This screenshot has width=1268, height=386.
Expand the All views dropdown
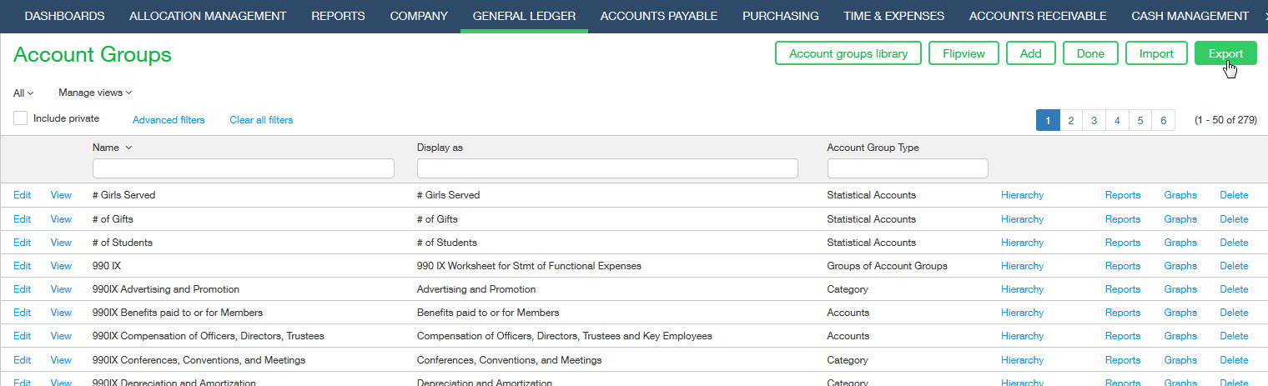coord(23,93)
